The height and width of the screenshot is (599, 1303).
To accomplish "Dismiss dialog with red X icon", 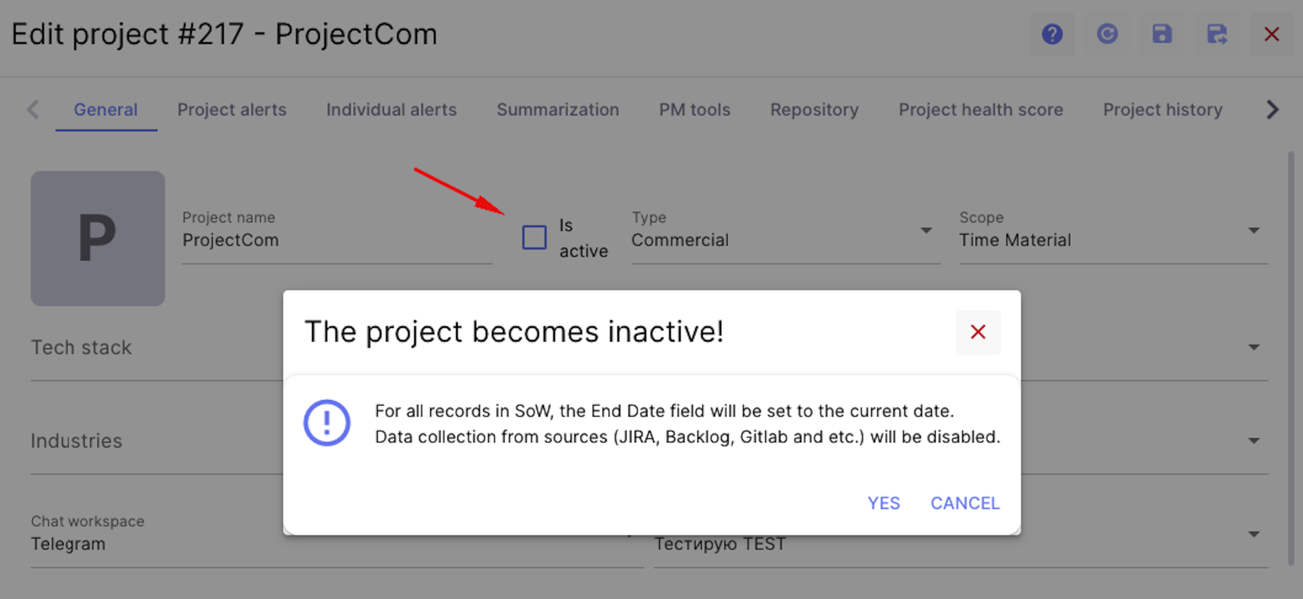I will click(978, 332).
